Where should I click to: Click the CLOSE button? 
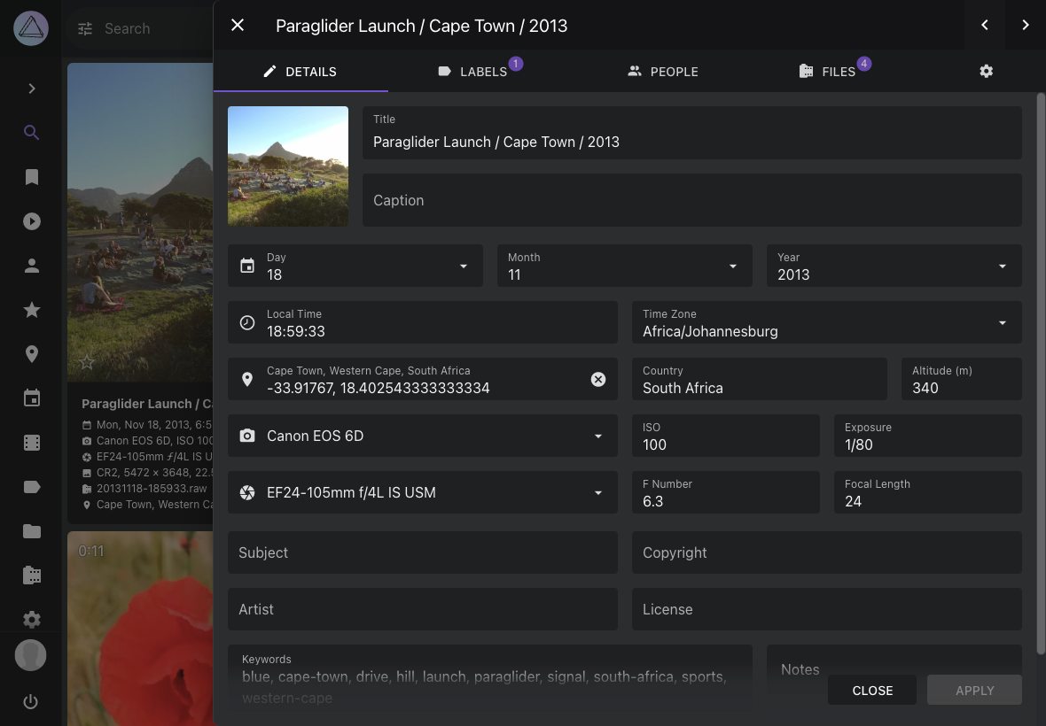coord(872,690)
